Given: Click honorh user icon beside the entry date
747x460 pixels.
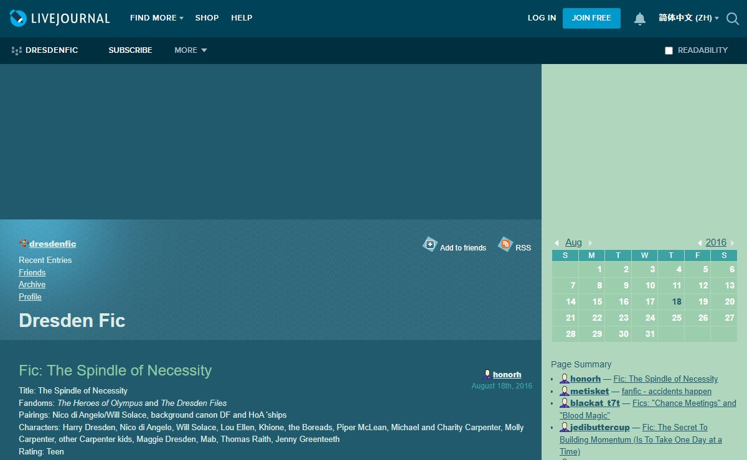Looking at the screenshot, I should point(487,375).
